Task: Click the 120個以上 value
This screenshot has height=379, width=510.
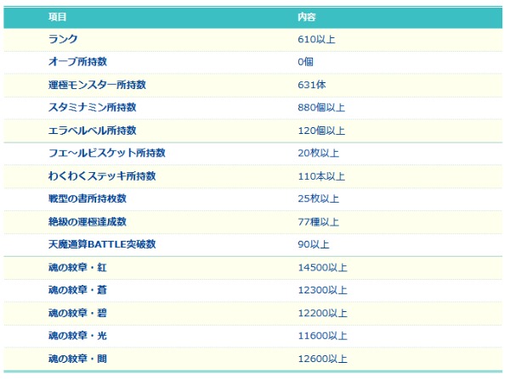Action: pyautogui.click(x=321, y=131)
